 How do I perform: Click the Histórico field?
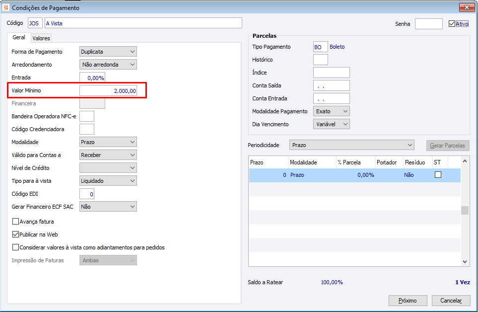click(x=320, y=60)
